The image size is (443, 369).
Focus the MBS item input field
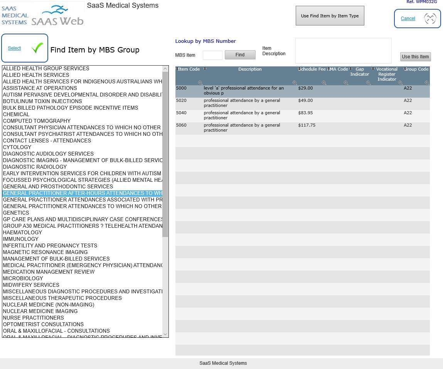pyautogui.click(x=212, y=55)
